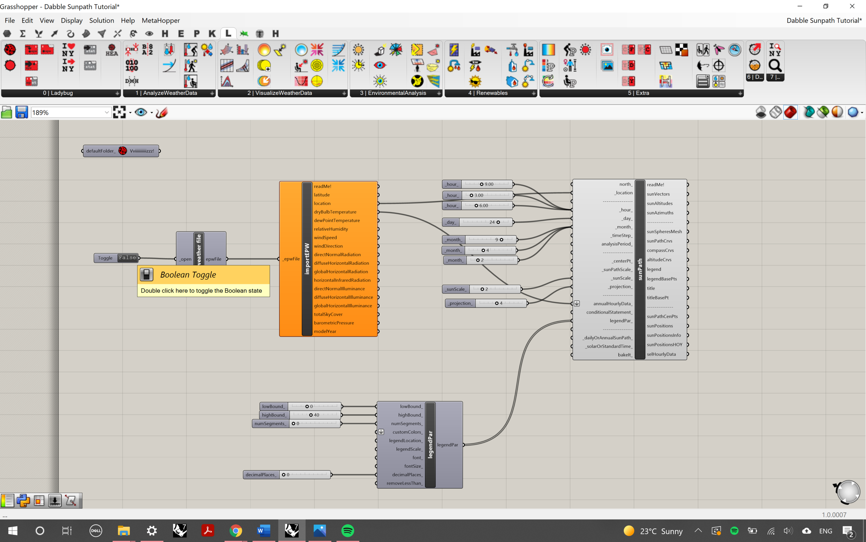This screenshot has width=866, height=542.
Task: Toggle the preview eye icon
Action: (x=141, y=112)
